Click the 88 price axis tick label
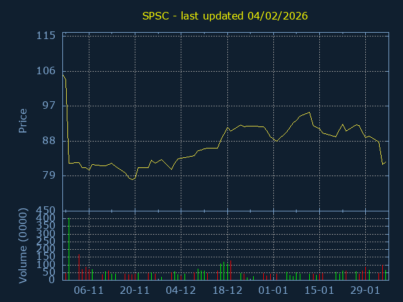403x302 pixels. (x=48, y=141)
